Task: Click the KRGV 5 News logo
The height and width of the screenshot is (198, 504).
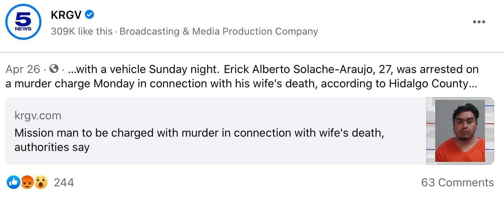Action: click(x=23, y=22)
